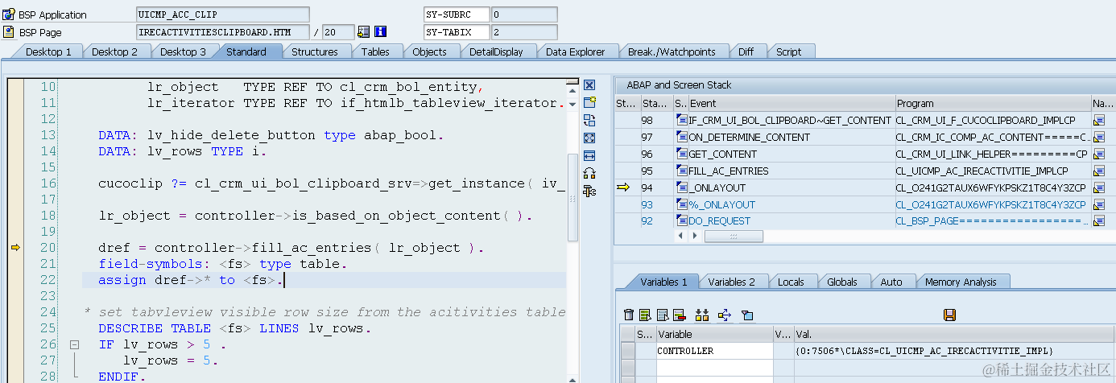Image resolution: width=1116 pixels, height=383 pixels.
Task: Switch to the Diff tab
Action: 746,51
